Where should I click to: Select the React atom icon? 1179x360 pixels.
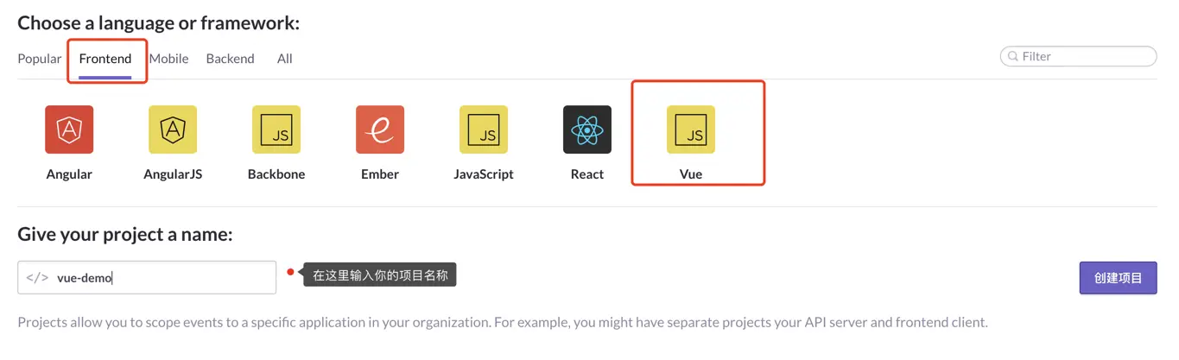[587, 129]
